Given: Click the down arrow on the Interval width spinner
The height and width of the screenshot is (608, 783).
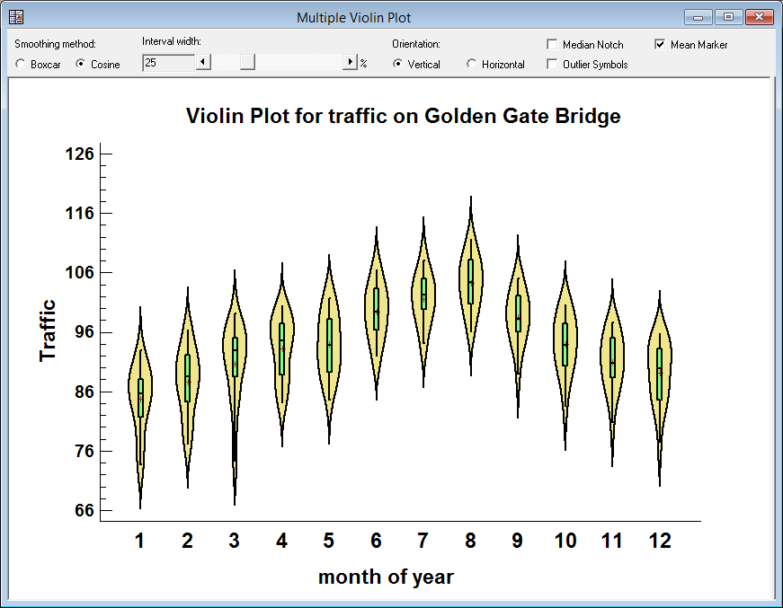Looking at the screenshot, I should pyautogui.click(x=203, y=61).
